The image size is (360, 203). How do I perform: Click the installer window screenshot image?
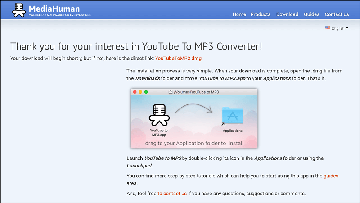194,118
